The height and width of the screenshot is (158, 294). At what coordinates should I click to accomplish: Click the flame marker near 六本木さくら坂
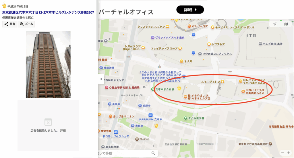(179, 87)
